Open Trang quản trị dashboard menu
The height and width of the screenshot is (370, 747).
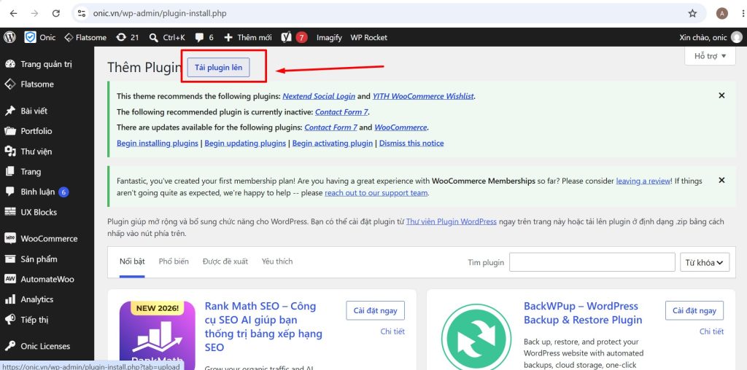(47, 63)
